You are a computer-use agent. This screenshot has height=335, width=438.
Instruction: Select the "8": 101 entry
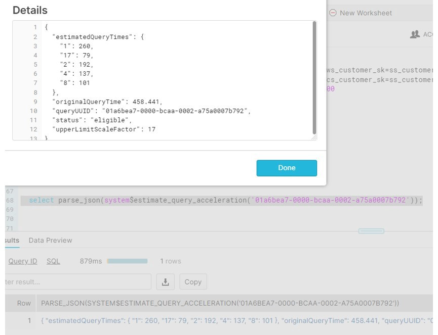75,83
